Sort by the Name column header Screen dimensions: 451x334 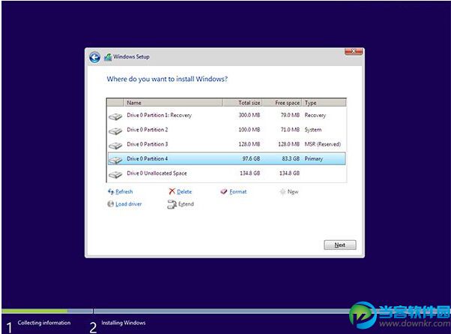173,103
